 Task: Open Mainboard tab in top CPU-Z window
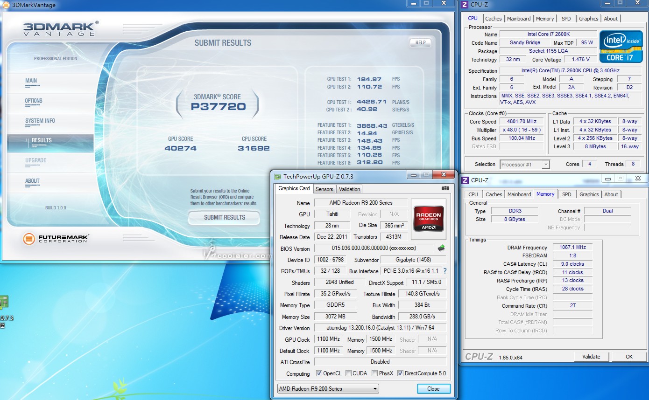click(x=519, y=19)
